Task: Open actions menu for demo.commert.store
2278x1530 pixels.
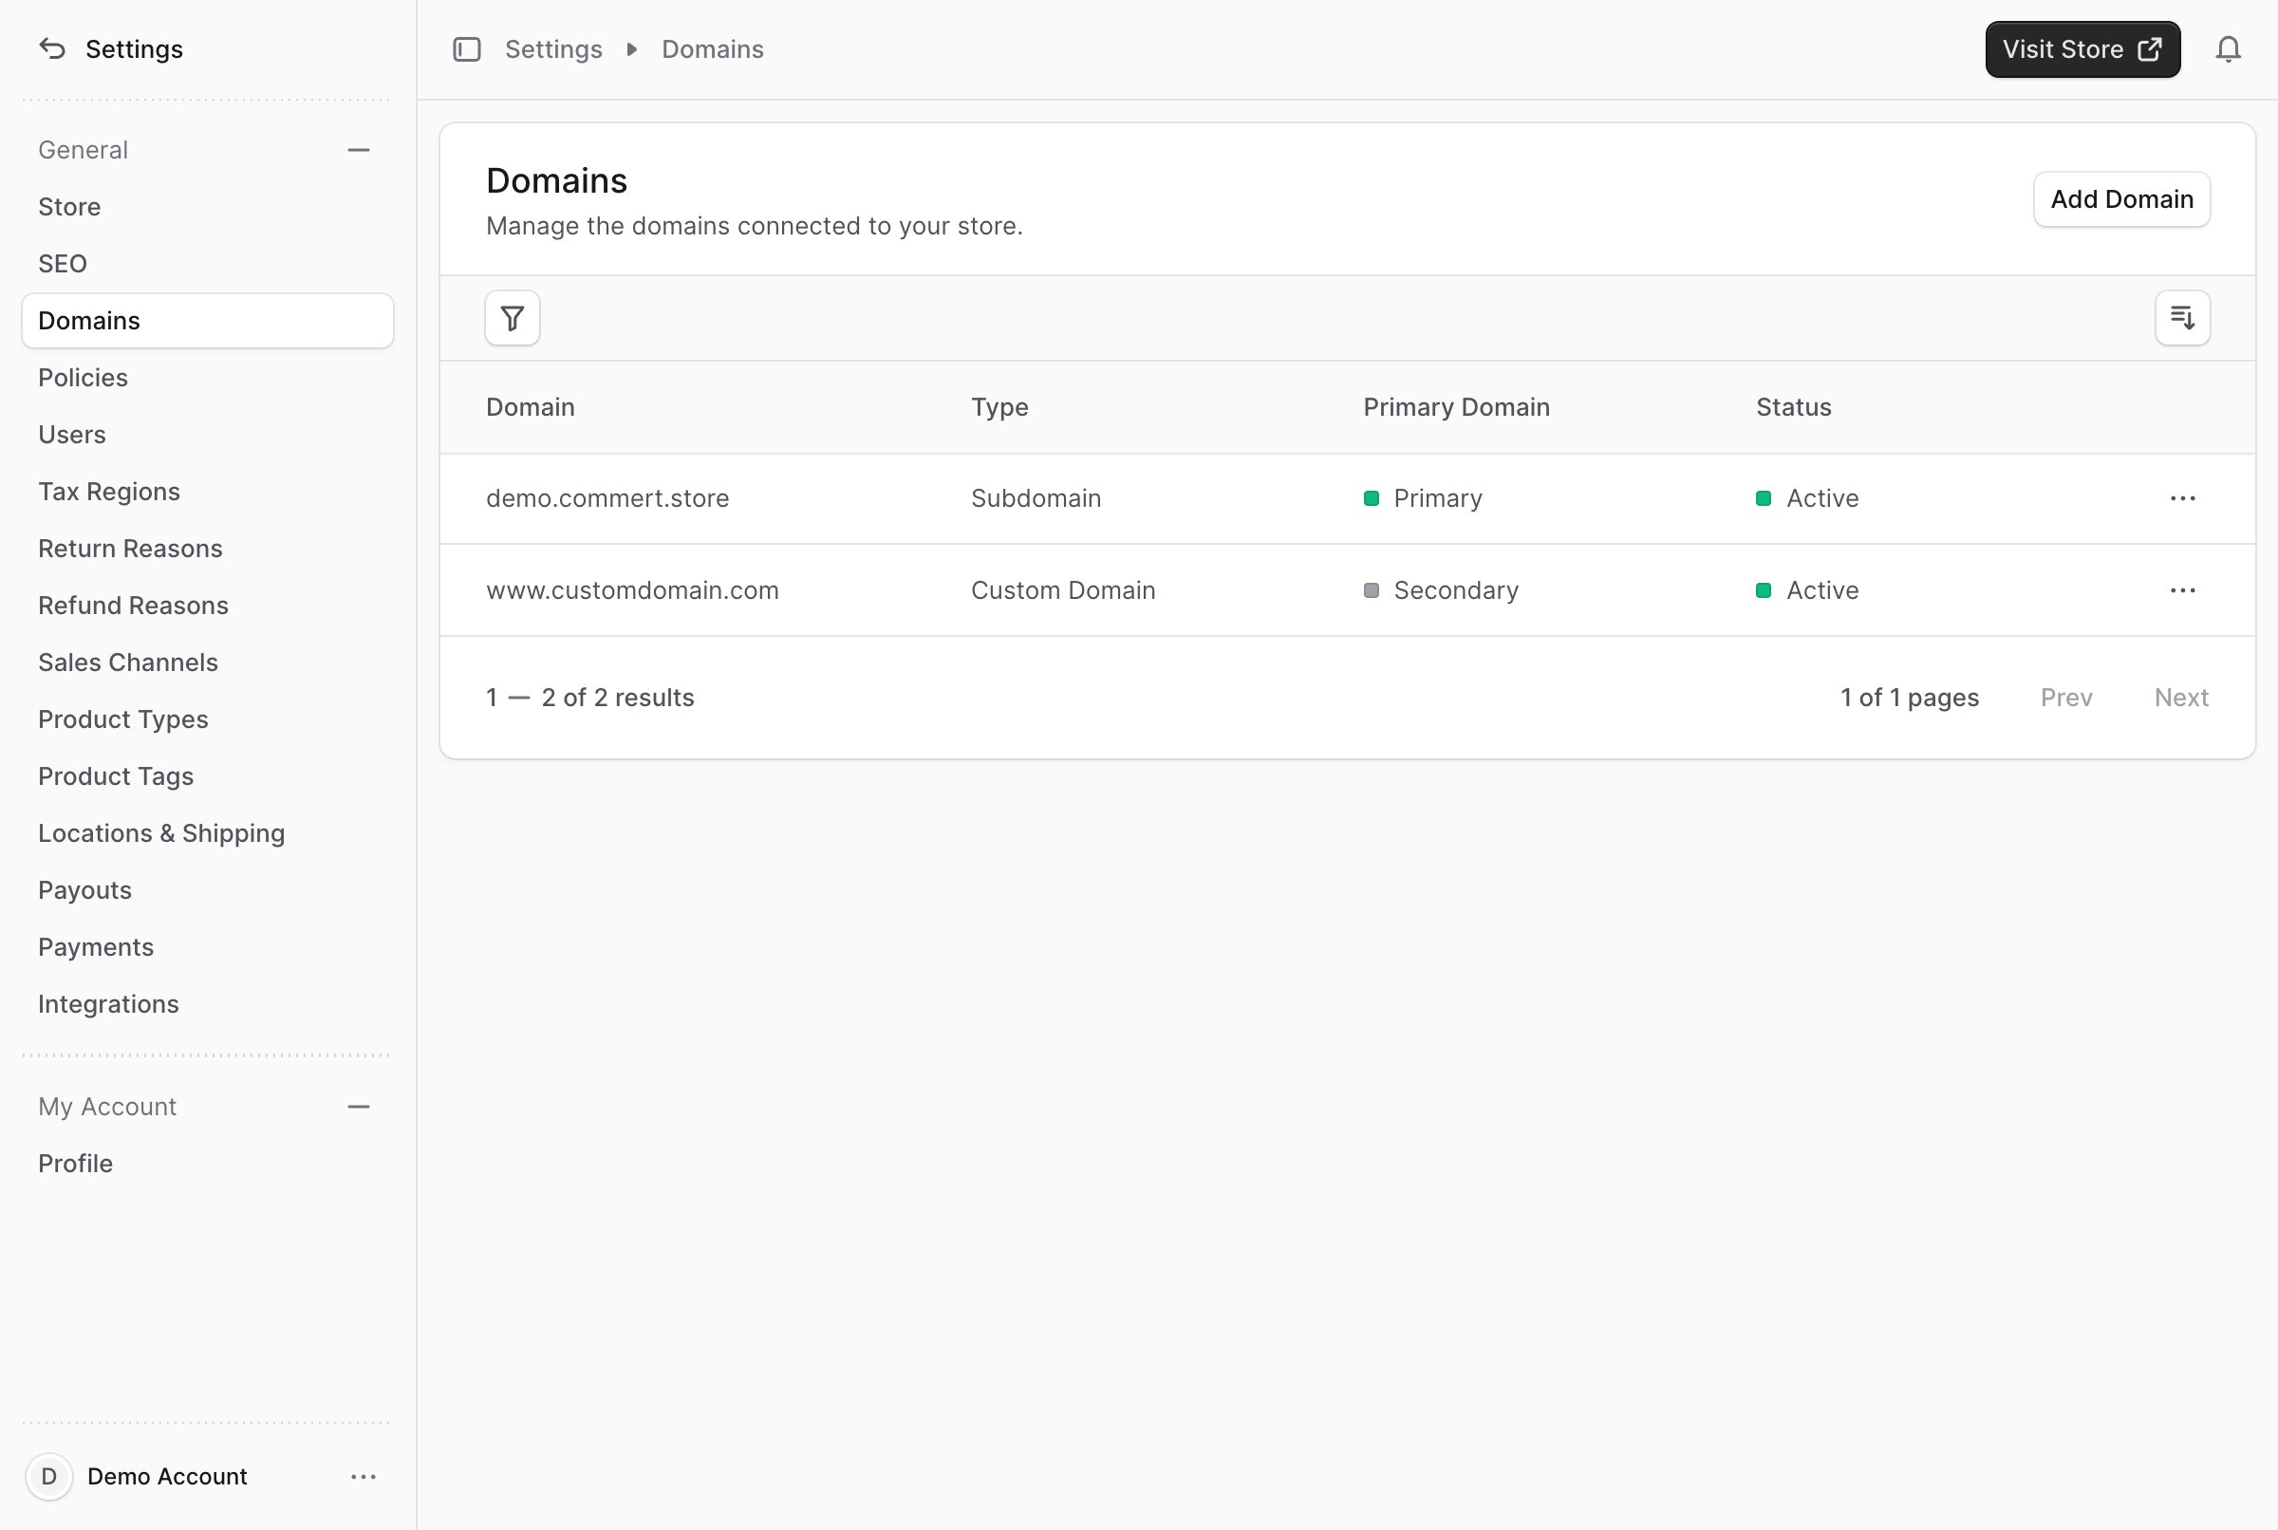Action: [x=2182, y=498]
